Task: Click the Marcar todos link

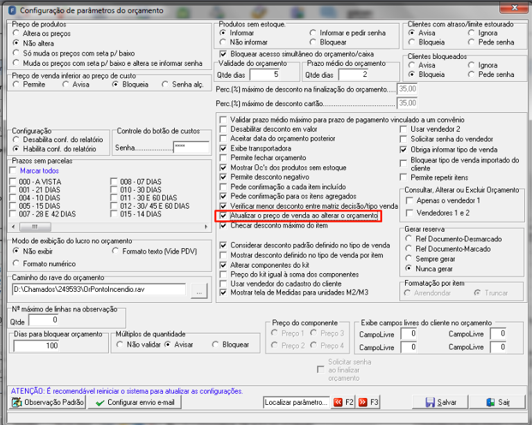Action: pyautogui.click(x=40, y=171)
